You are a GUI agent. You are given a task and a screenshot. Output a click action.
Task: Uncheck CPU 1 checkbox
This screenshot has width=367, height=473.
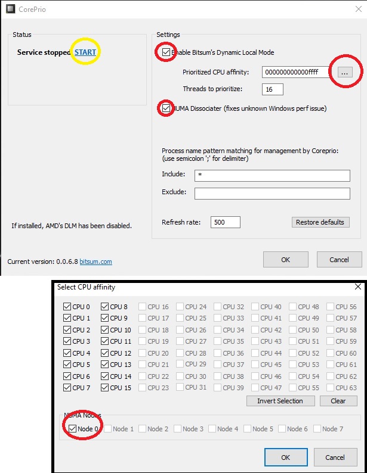click(x=67, y=318)
